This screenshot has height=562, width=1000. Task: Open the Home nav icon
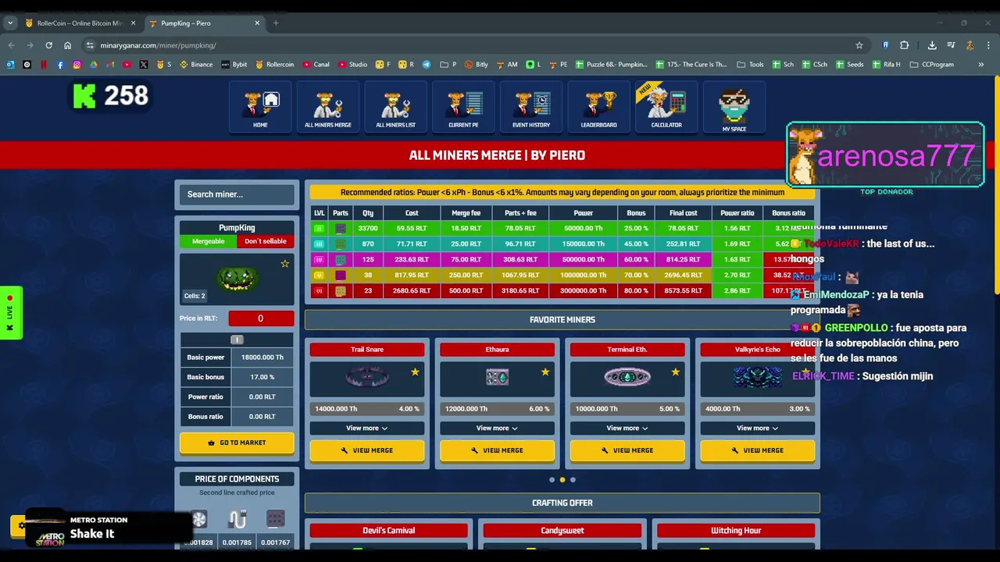[260, 107]
